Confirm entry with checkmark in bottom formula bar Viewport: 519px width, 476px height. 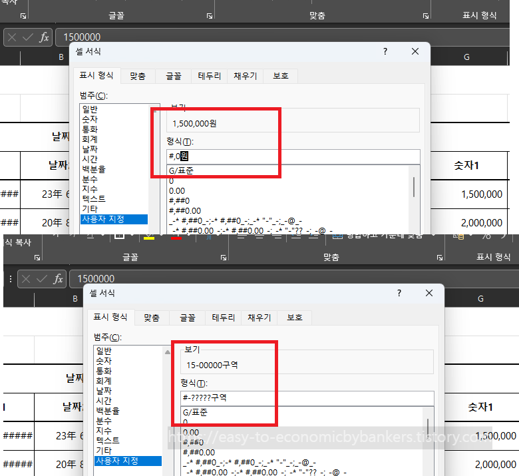(42, 279)
